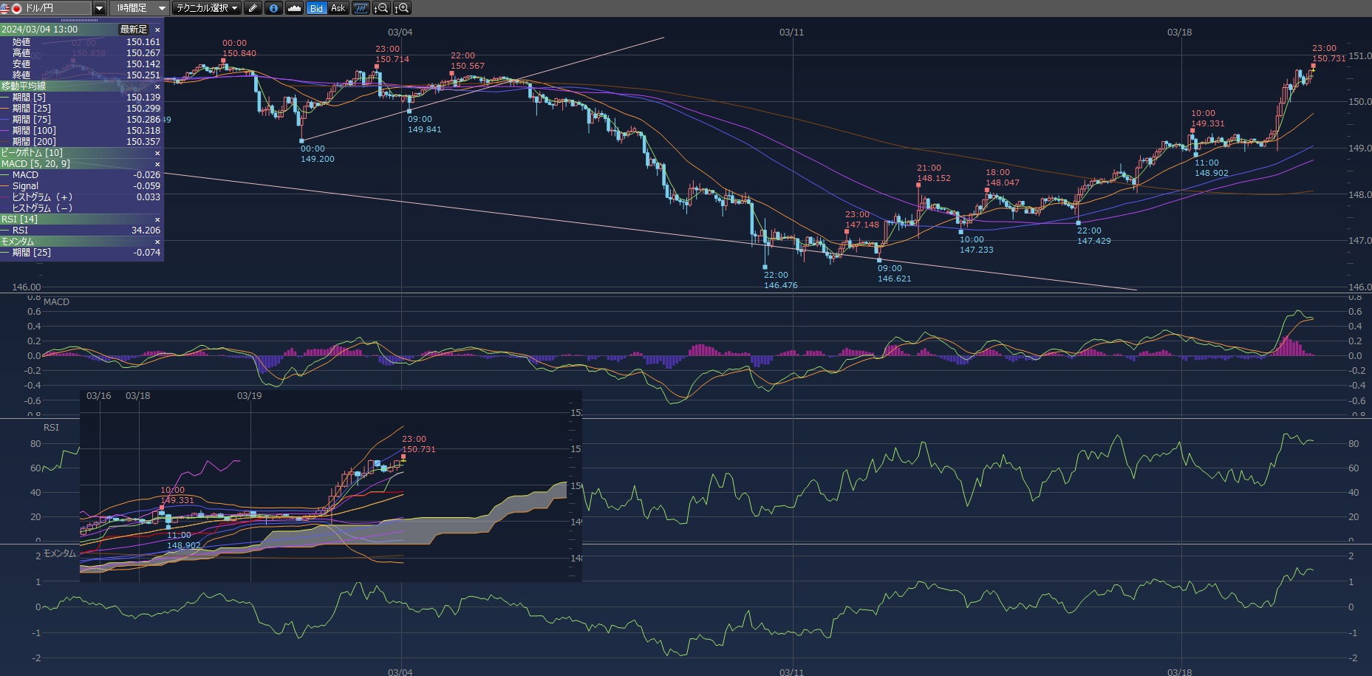Switch price display to Bid
The image size is (1372, 676).
[316, 8]
